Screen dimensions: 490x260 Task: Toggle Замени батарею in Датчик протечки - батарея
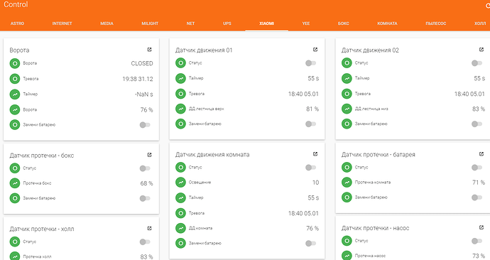477,197
